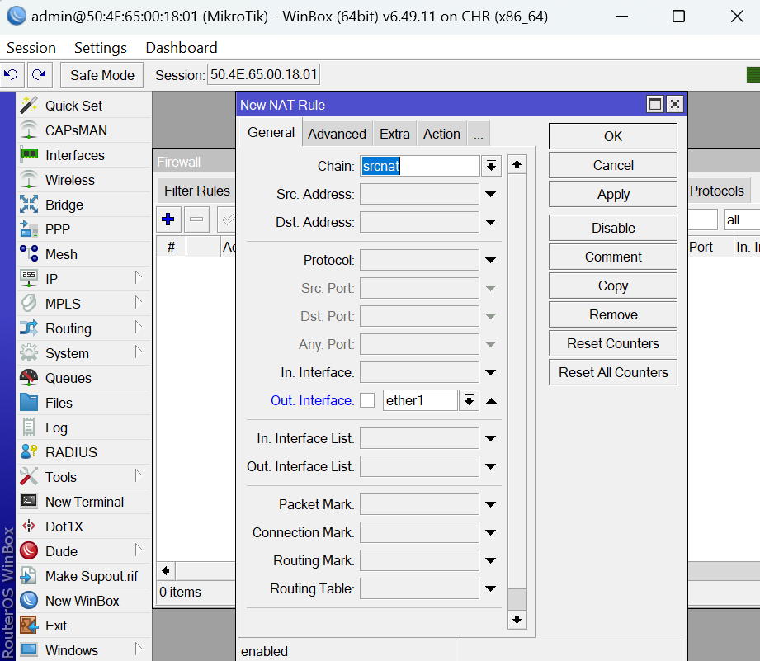The image size is (760, 661).
Task: Toggle the Out. Interface invert checkbox
Action: pyautogui.click(x=367, y=400)
